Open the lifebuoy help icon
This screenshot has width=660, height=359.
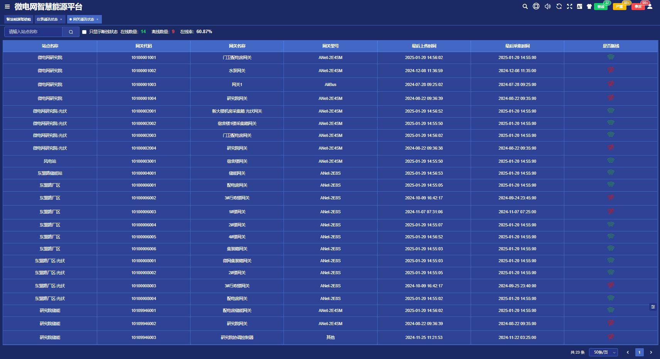click(536, 6)
